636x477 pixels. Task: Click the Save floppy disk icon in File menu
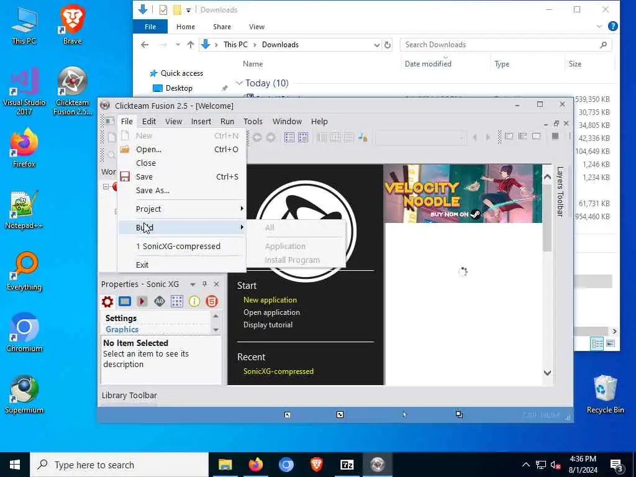tap(125, 176)
